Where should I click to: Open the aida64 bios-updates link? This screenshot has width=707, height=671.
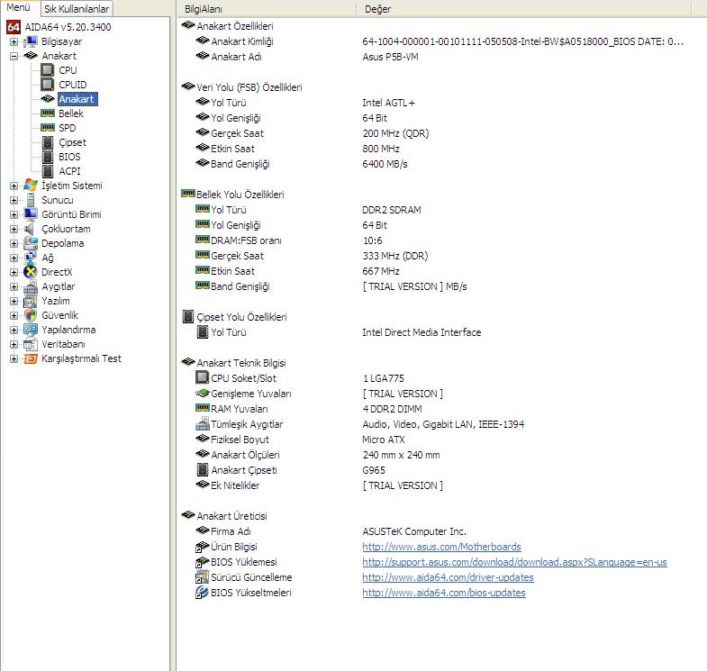[444, 593]
